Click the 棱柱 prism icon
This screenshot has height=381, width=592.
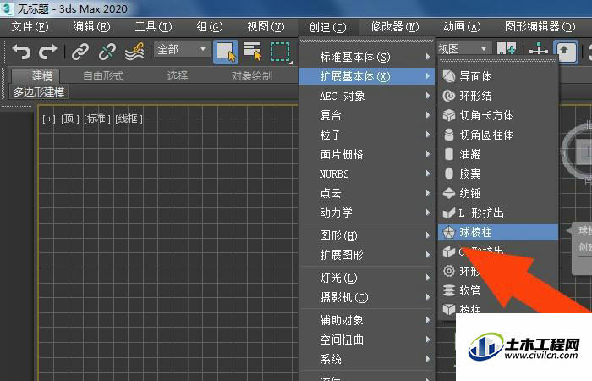[448, 309]
